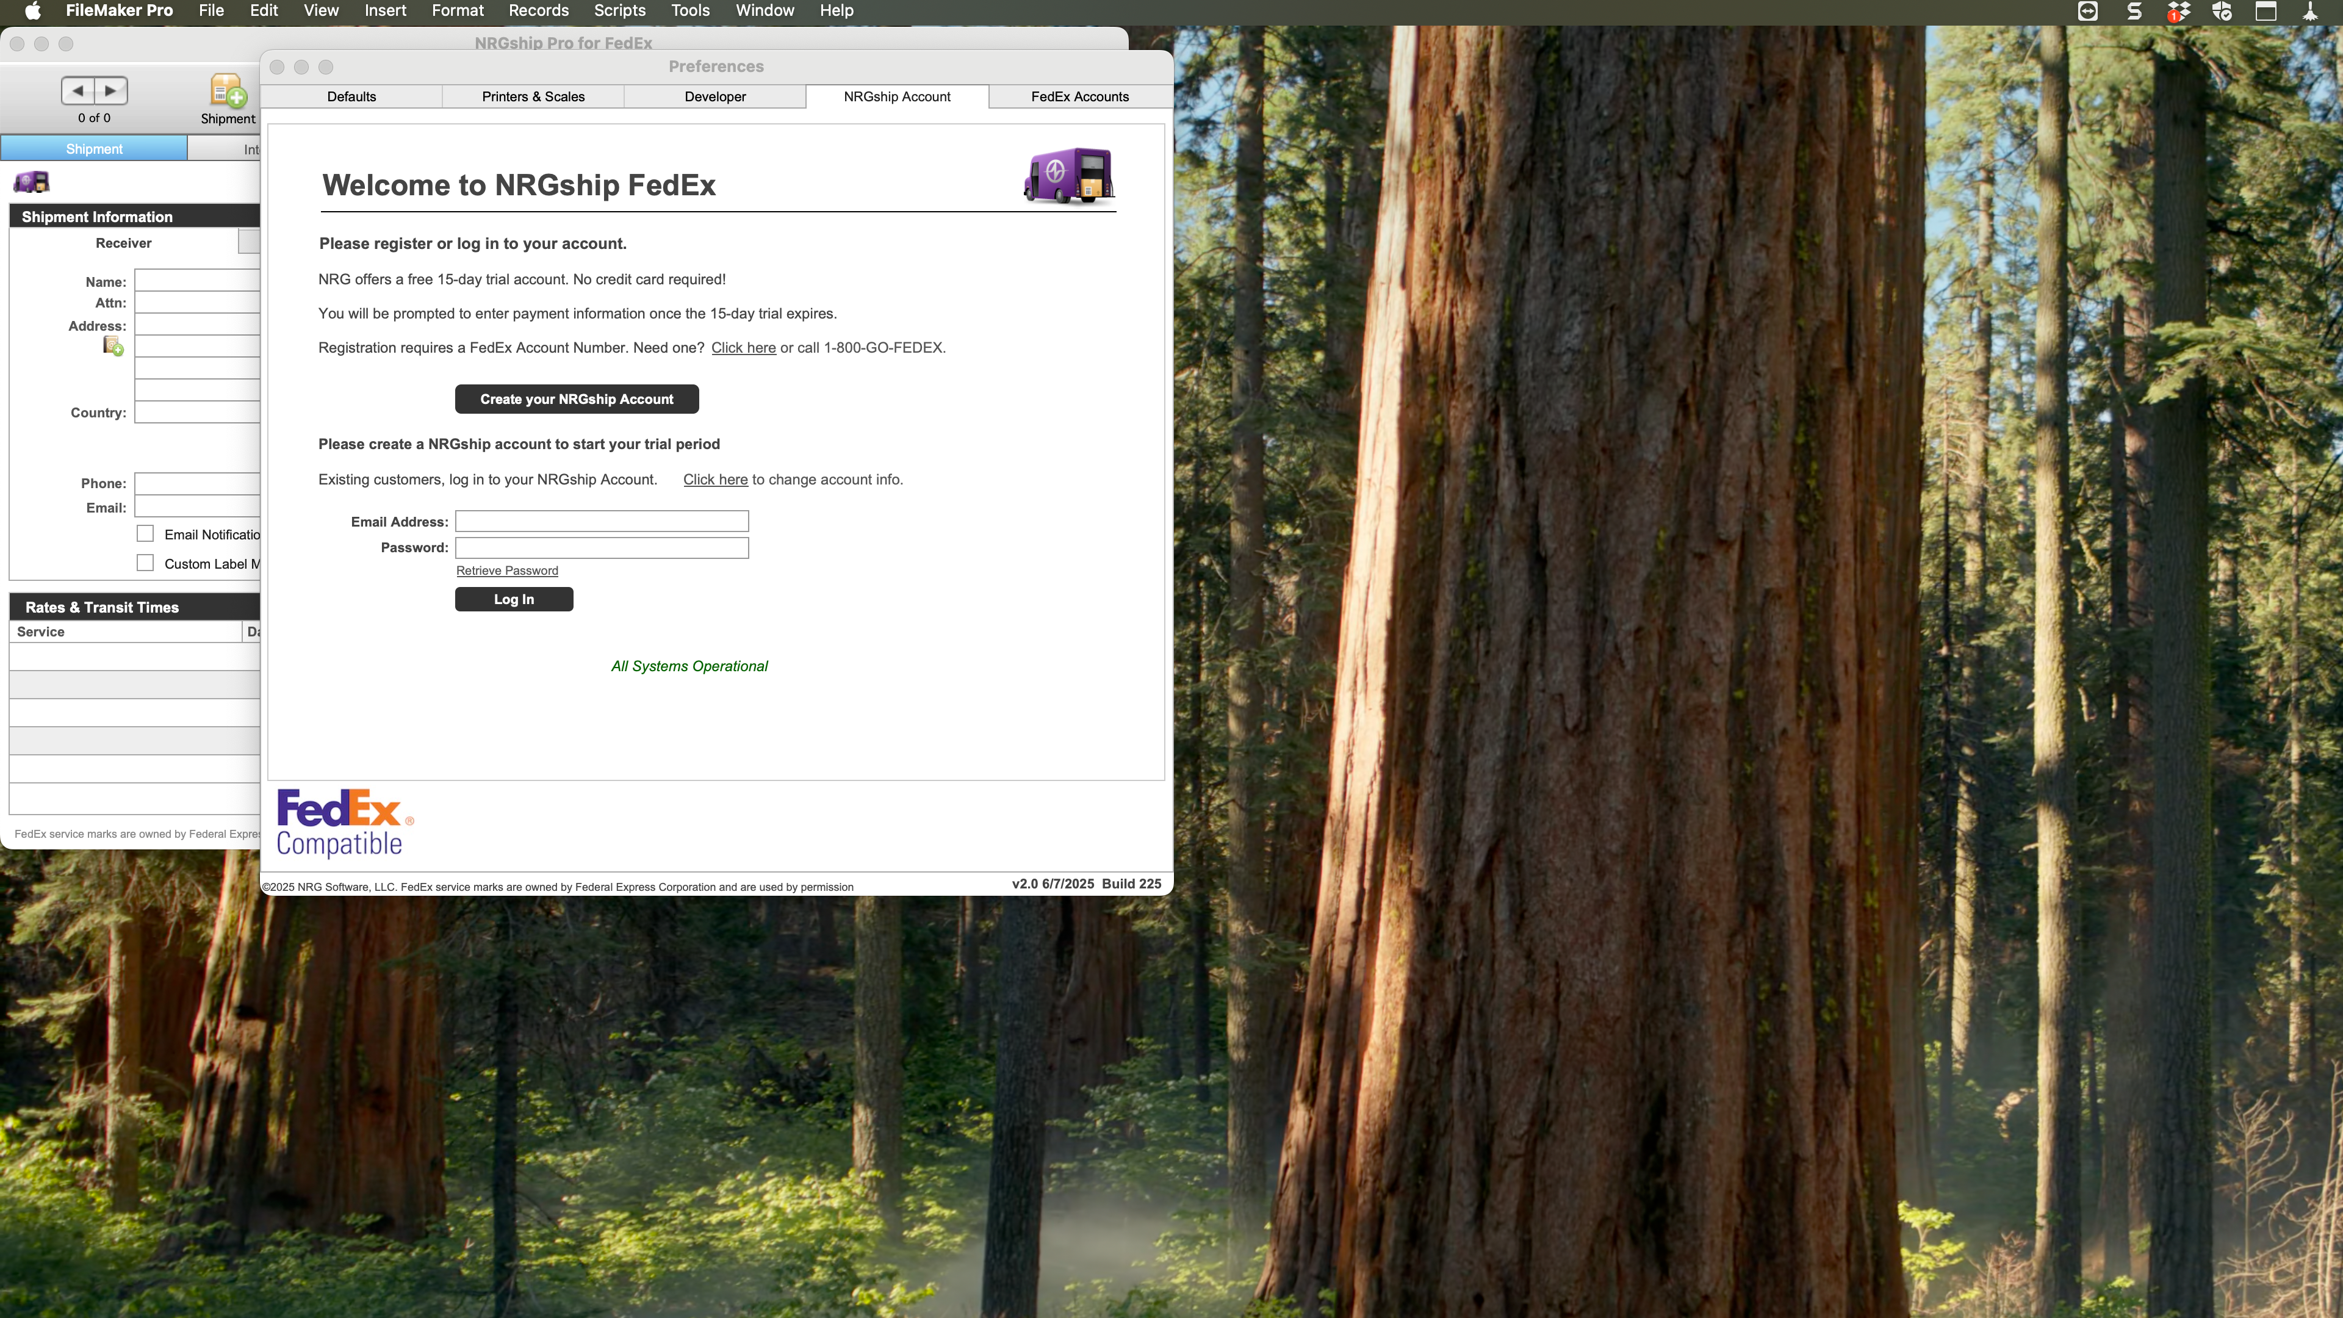Switch to the Defaults tab
This screenshot has width=2343, height=1318.
351,96
